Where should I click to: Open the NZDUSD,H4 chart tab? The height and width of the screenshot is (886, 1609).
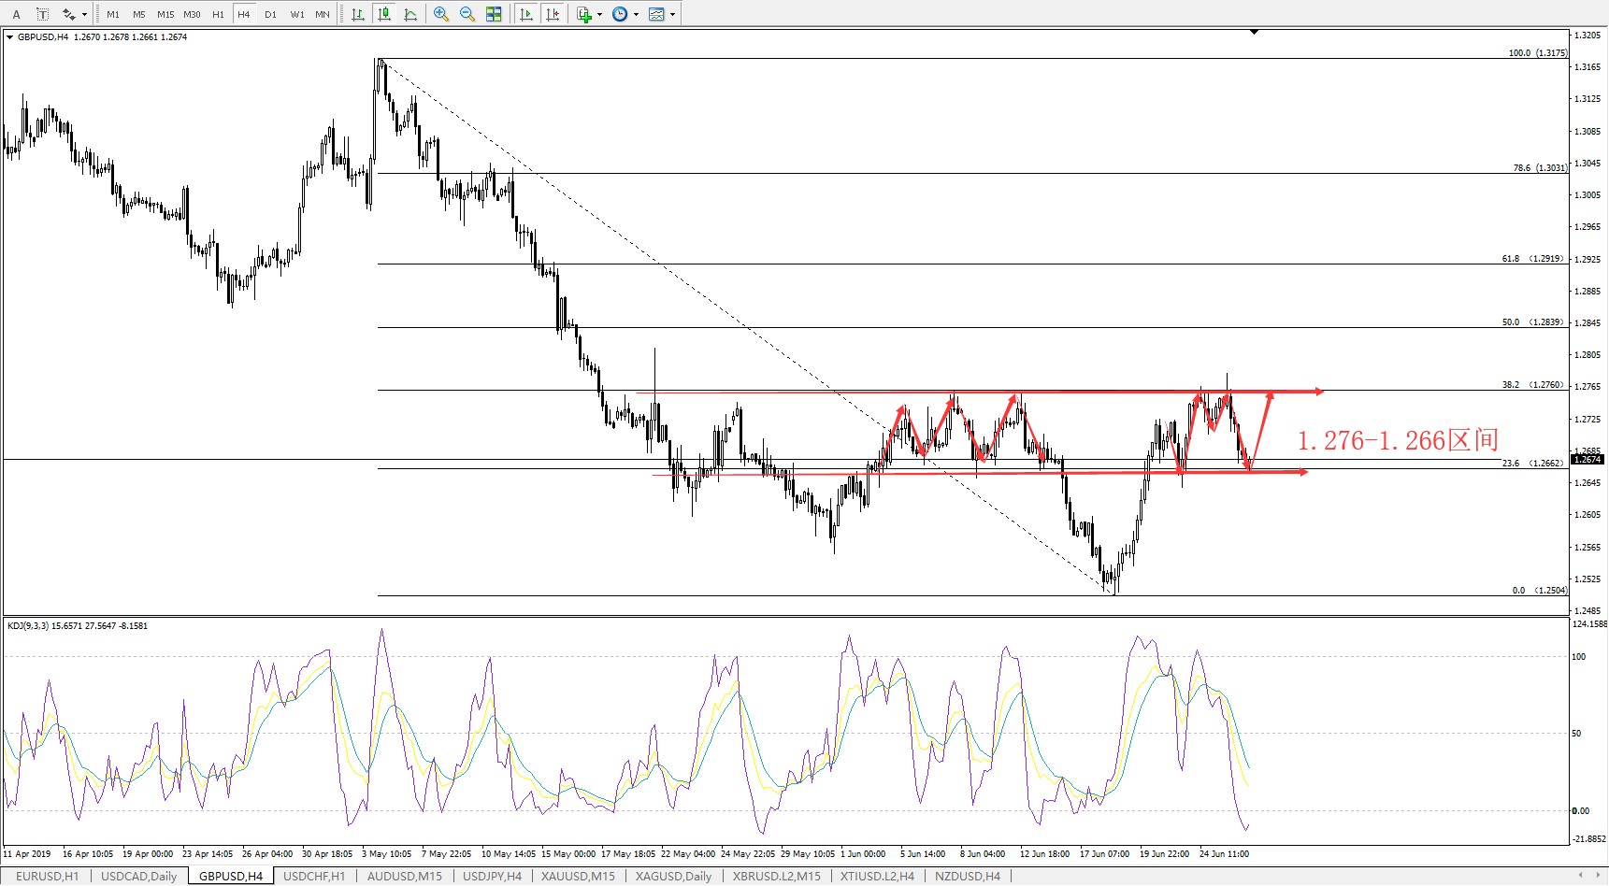point(968,876)
